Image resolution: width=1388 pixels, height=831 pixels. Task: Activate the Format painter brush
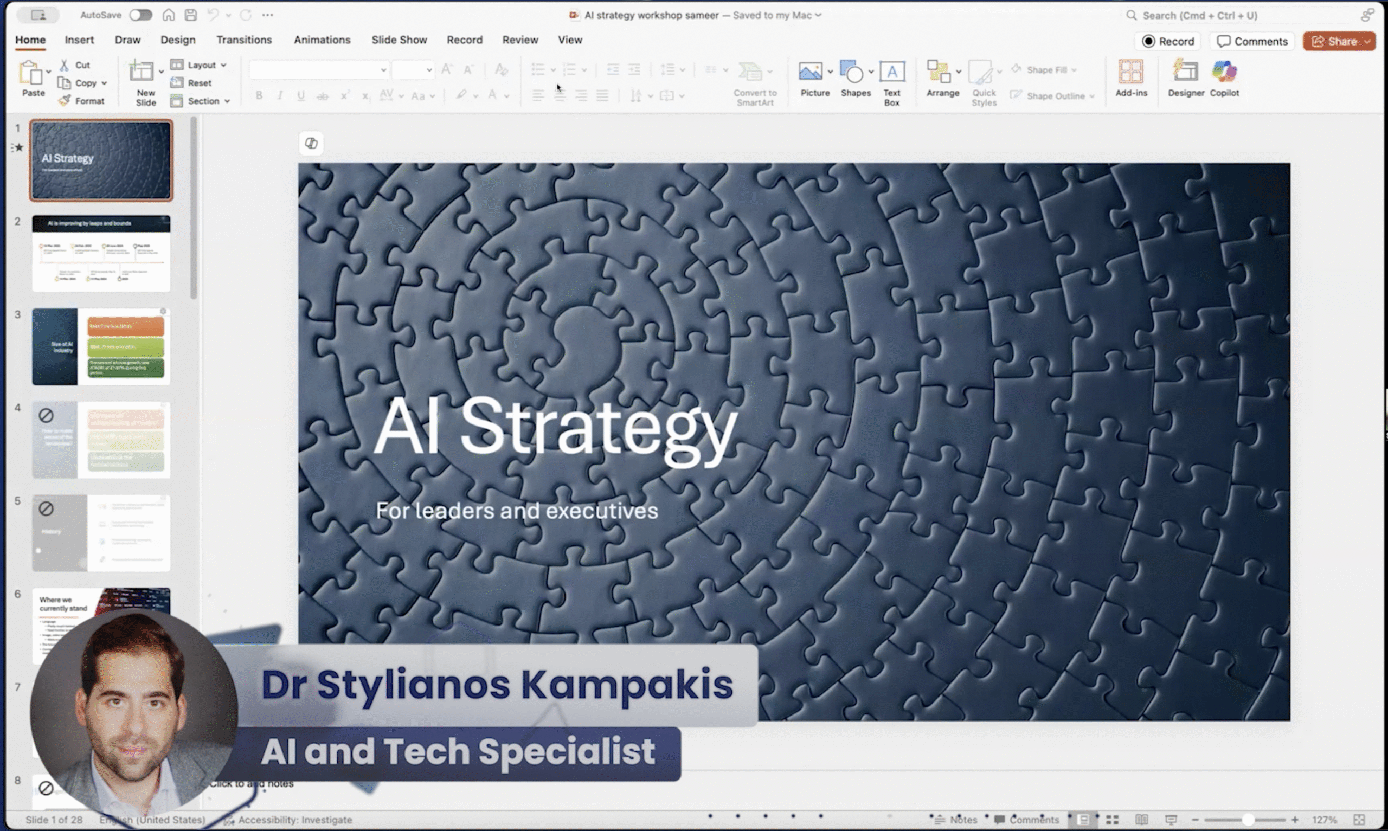(x=65, y=101)
